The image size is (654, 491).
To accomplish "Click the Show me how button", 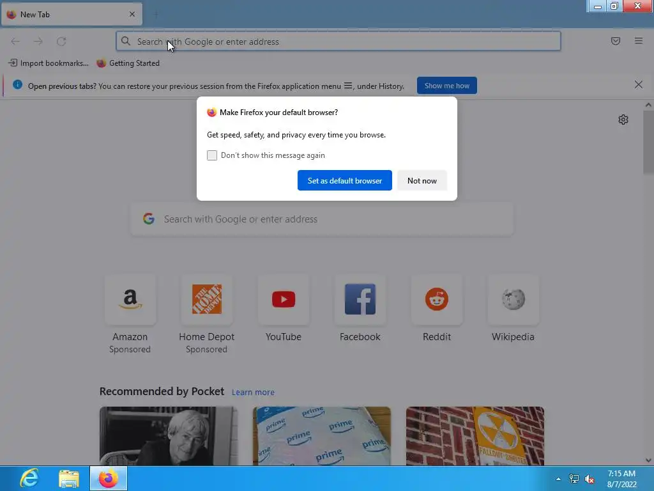I will coord(446,86).
